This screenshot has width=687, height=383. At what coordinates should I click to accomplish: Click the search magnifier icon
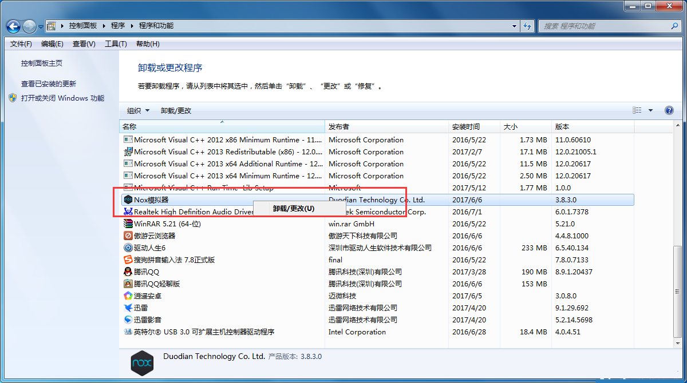tap(675, 26)
